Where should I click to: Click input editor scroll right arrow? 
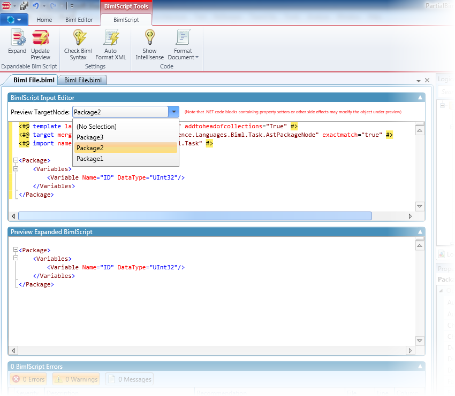(x=410, y=216)
